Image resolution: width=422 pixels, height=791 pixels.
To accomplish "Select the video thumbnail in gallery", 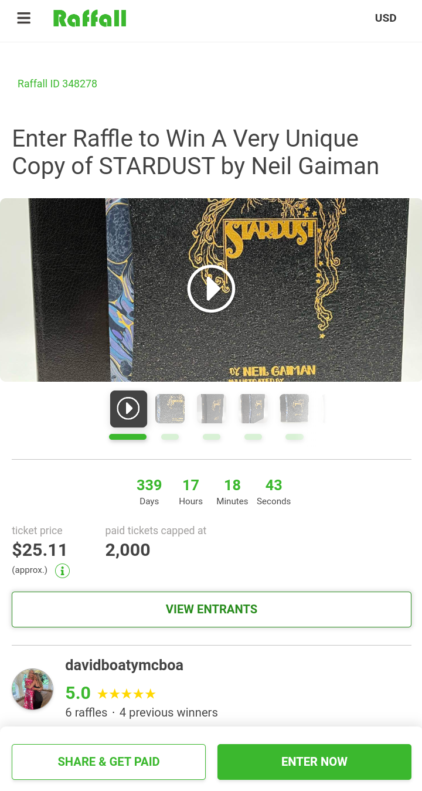I will coord(128,409).
